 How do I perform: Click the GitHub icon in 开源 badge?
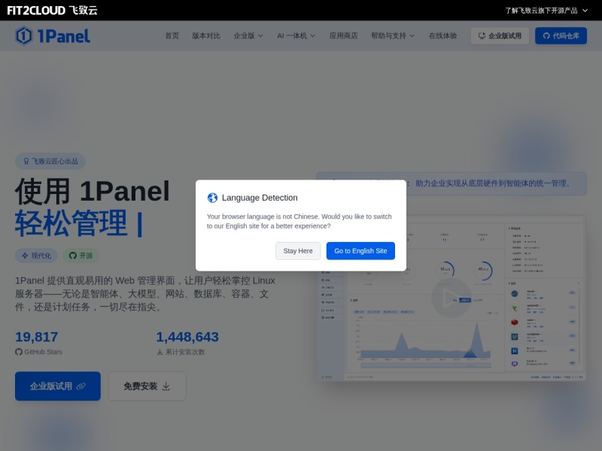(x=72, y=256)
